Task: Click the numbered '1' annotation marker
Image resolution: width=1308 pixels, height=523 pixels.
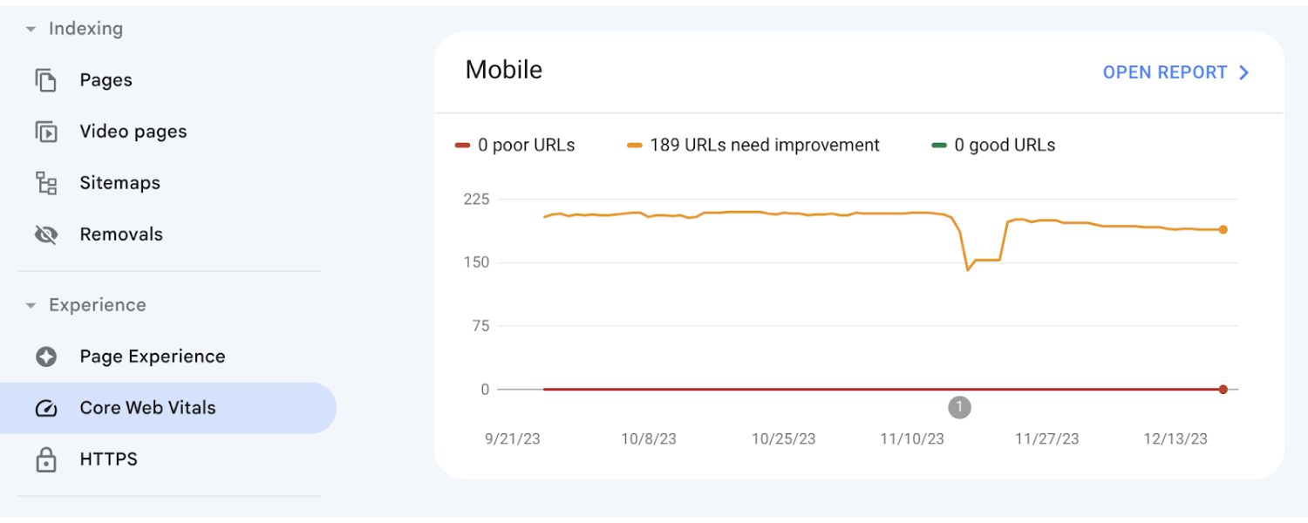Action: [x=960, y=406]
